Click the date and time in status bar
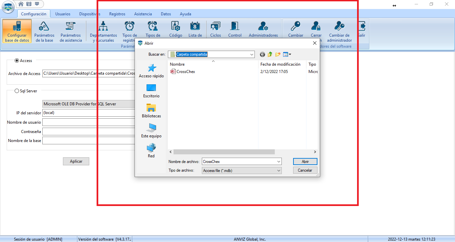 [411, 239]
